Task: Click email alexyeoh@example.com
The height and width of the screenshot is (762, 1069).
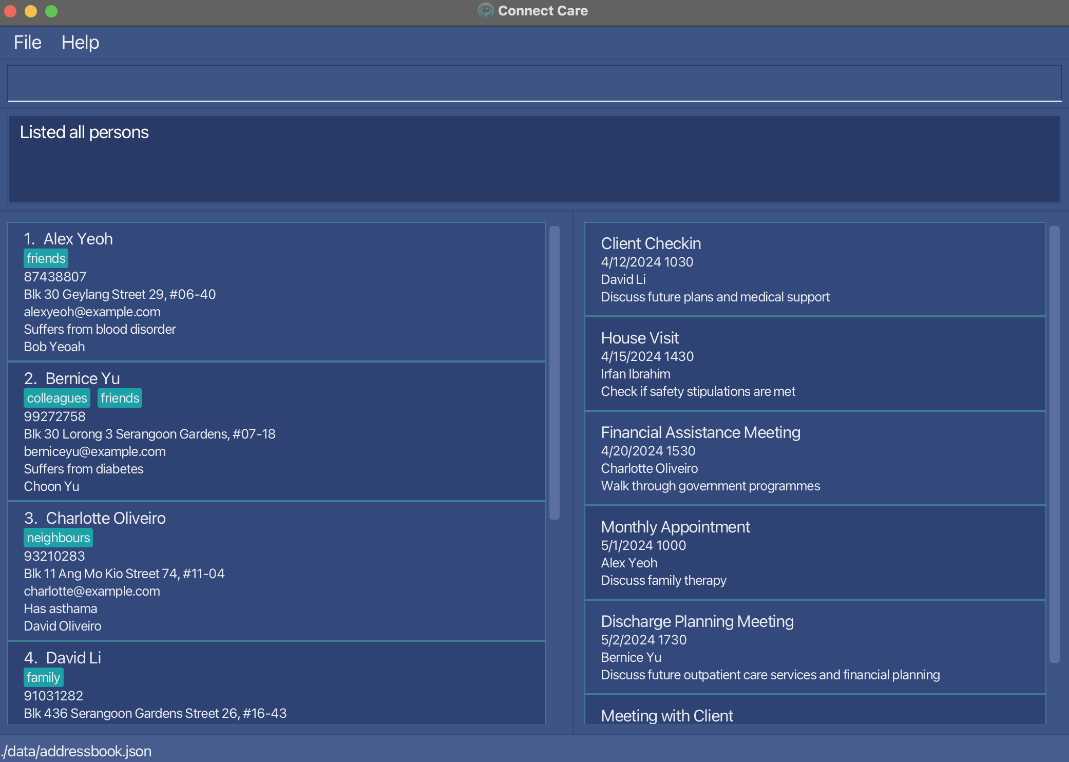Action: tap(92, 312)
